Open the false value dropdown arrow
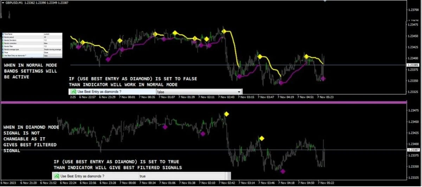This screenshot has height=187, width=422. coord(239,92)
